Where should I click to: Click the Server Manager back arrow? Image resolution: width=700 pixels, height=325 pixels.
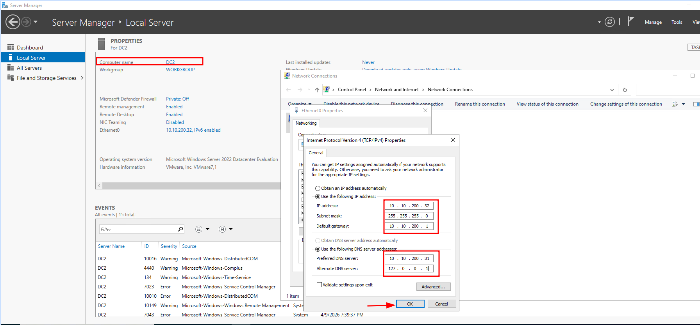(x=13, y=22)
